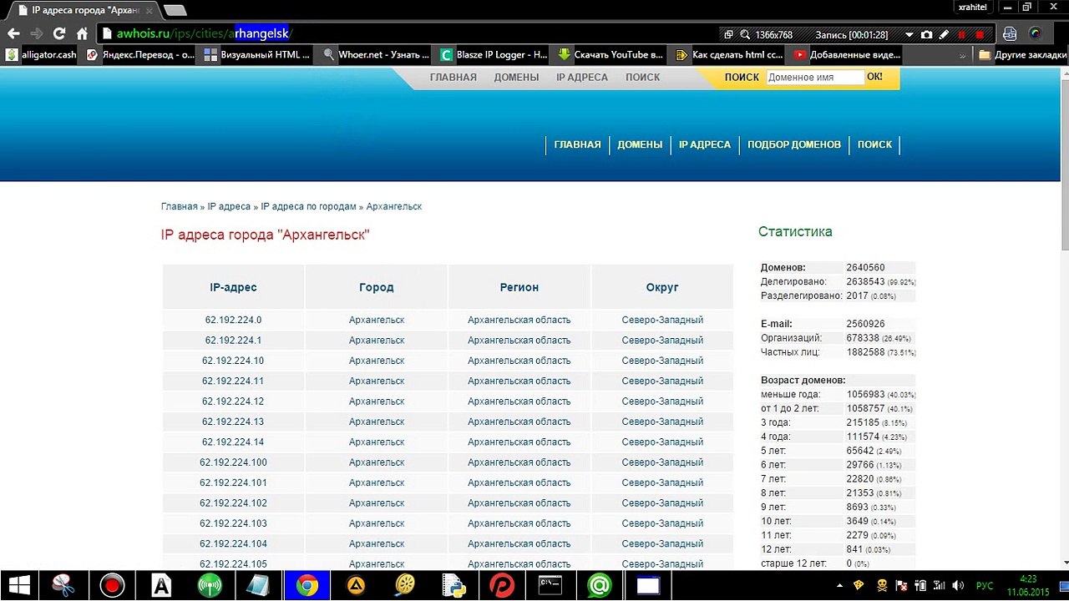The image size is (1069, 601).
Task: Click the recorder pencil draw icon
Action: click(x=944, y=35)
